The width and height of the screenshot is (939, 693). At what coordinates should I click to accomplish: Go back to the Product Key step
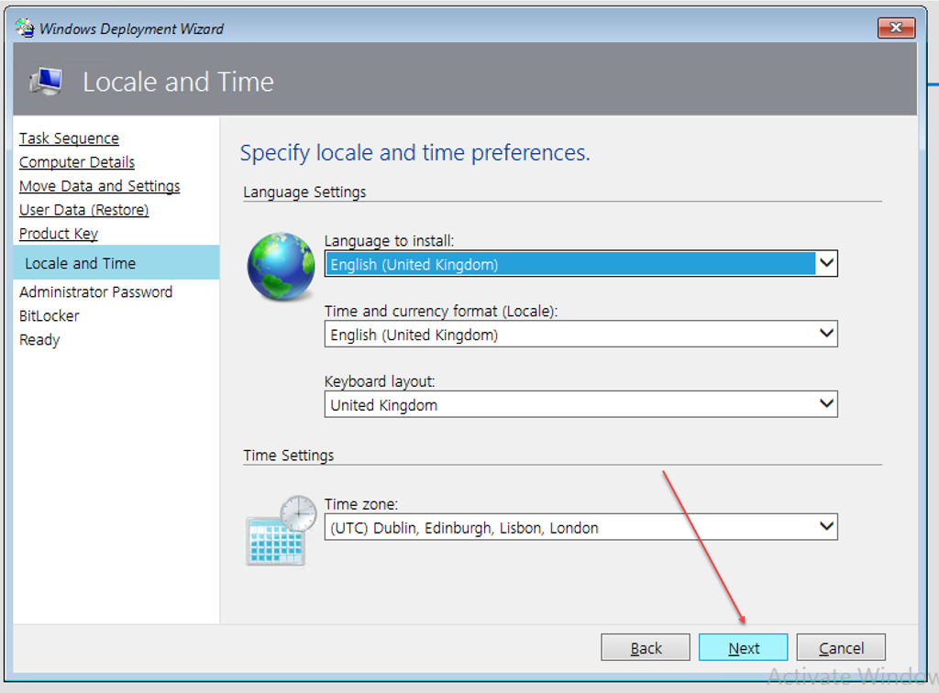coord(59,234)
